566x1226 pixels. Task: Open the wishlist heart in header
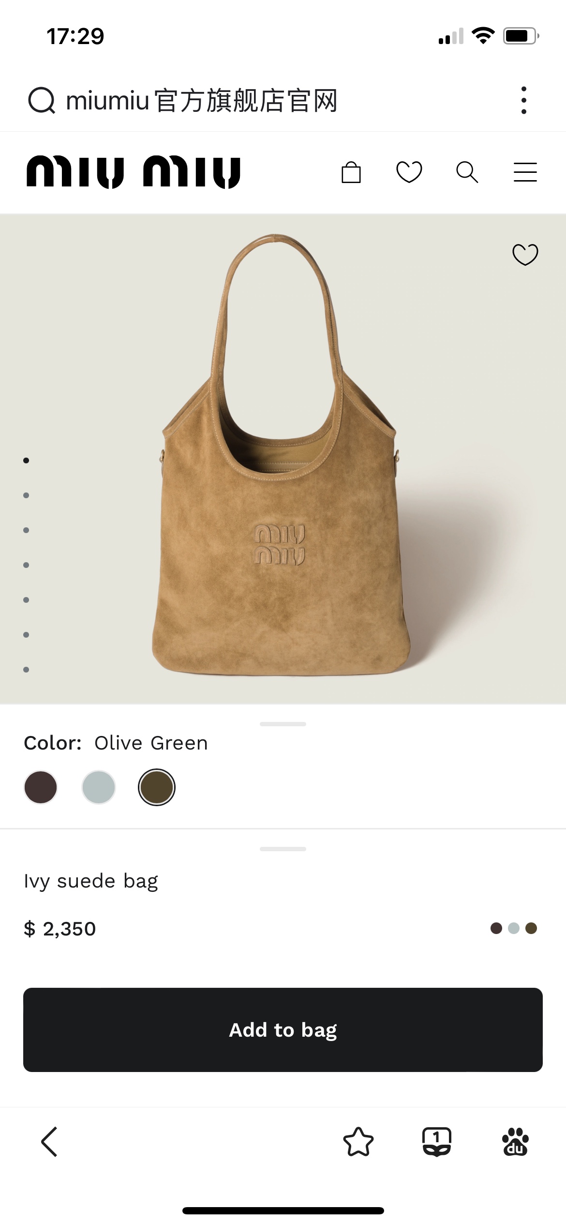click(x=409, y=172)
